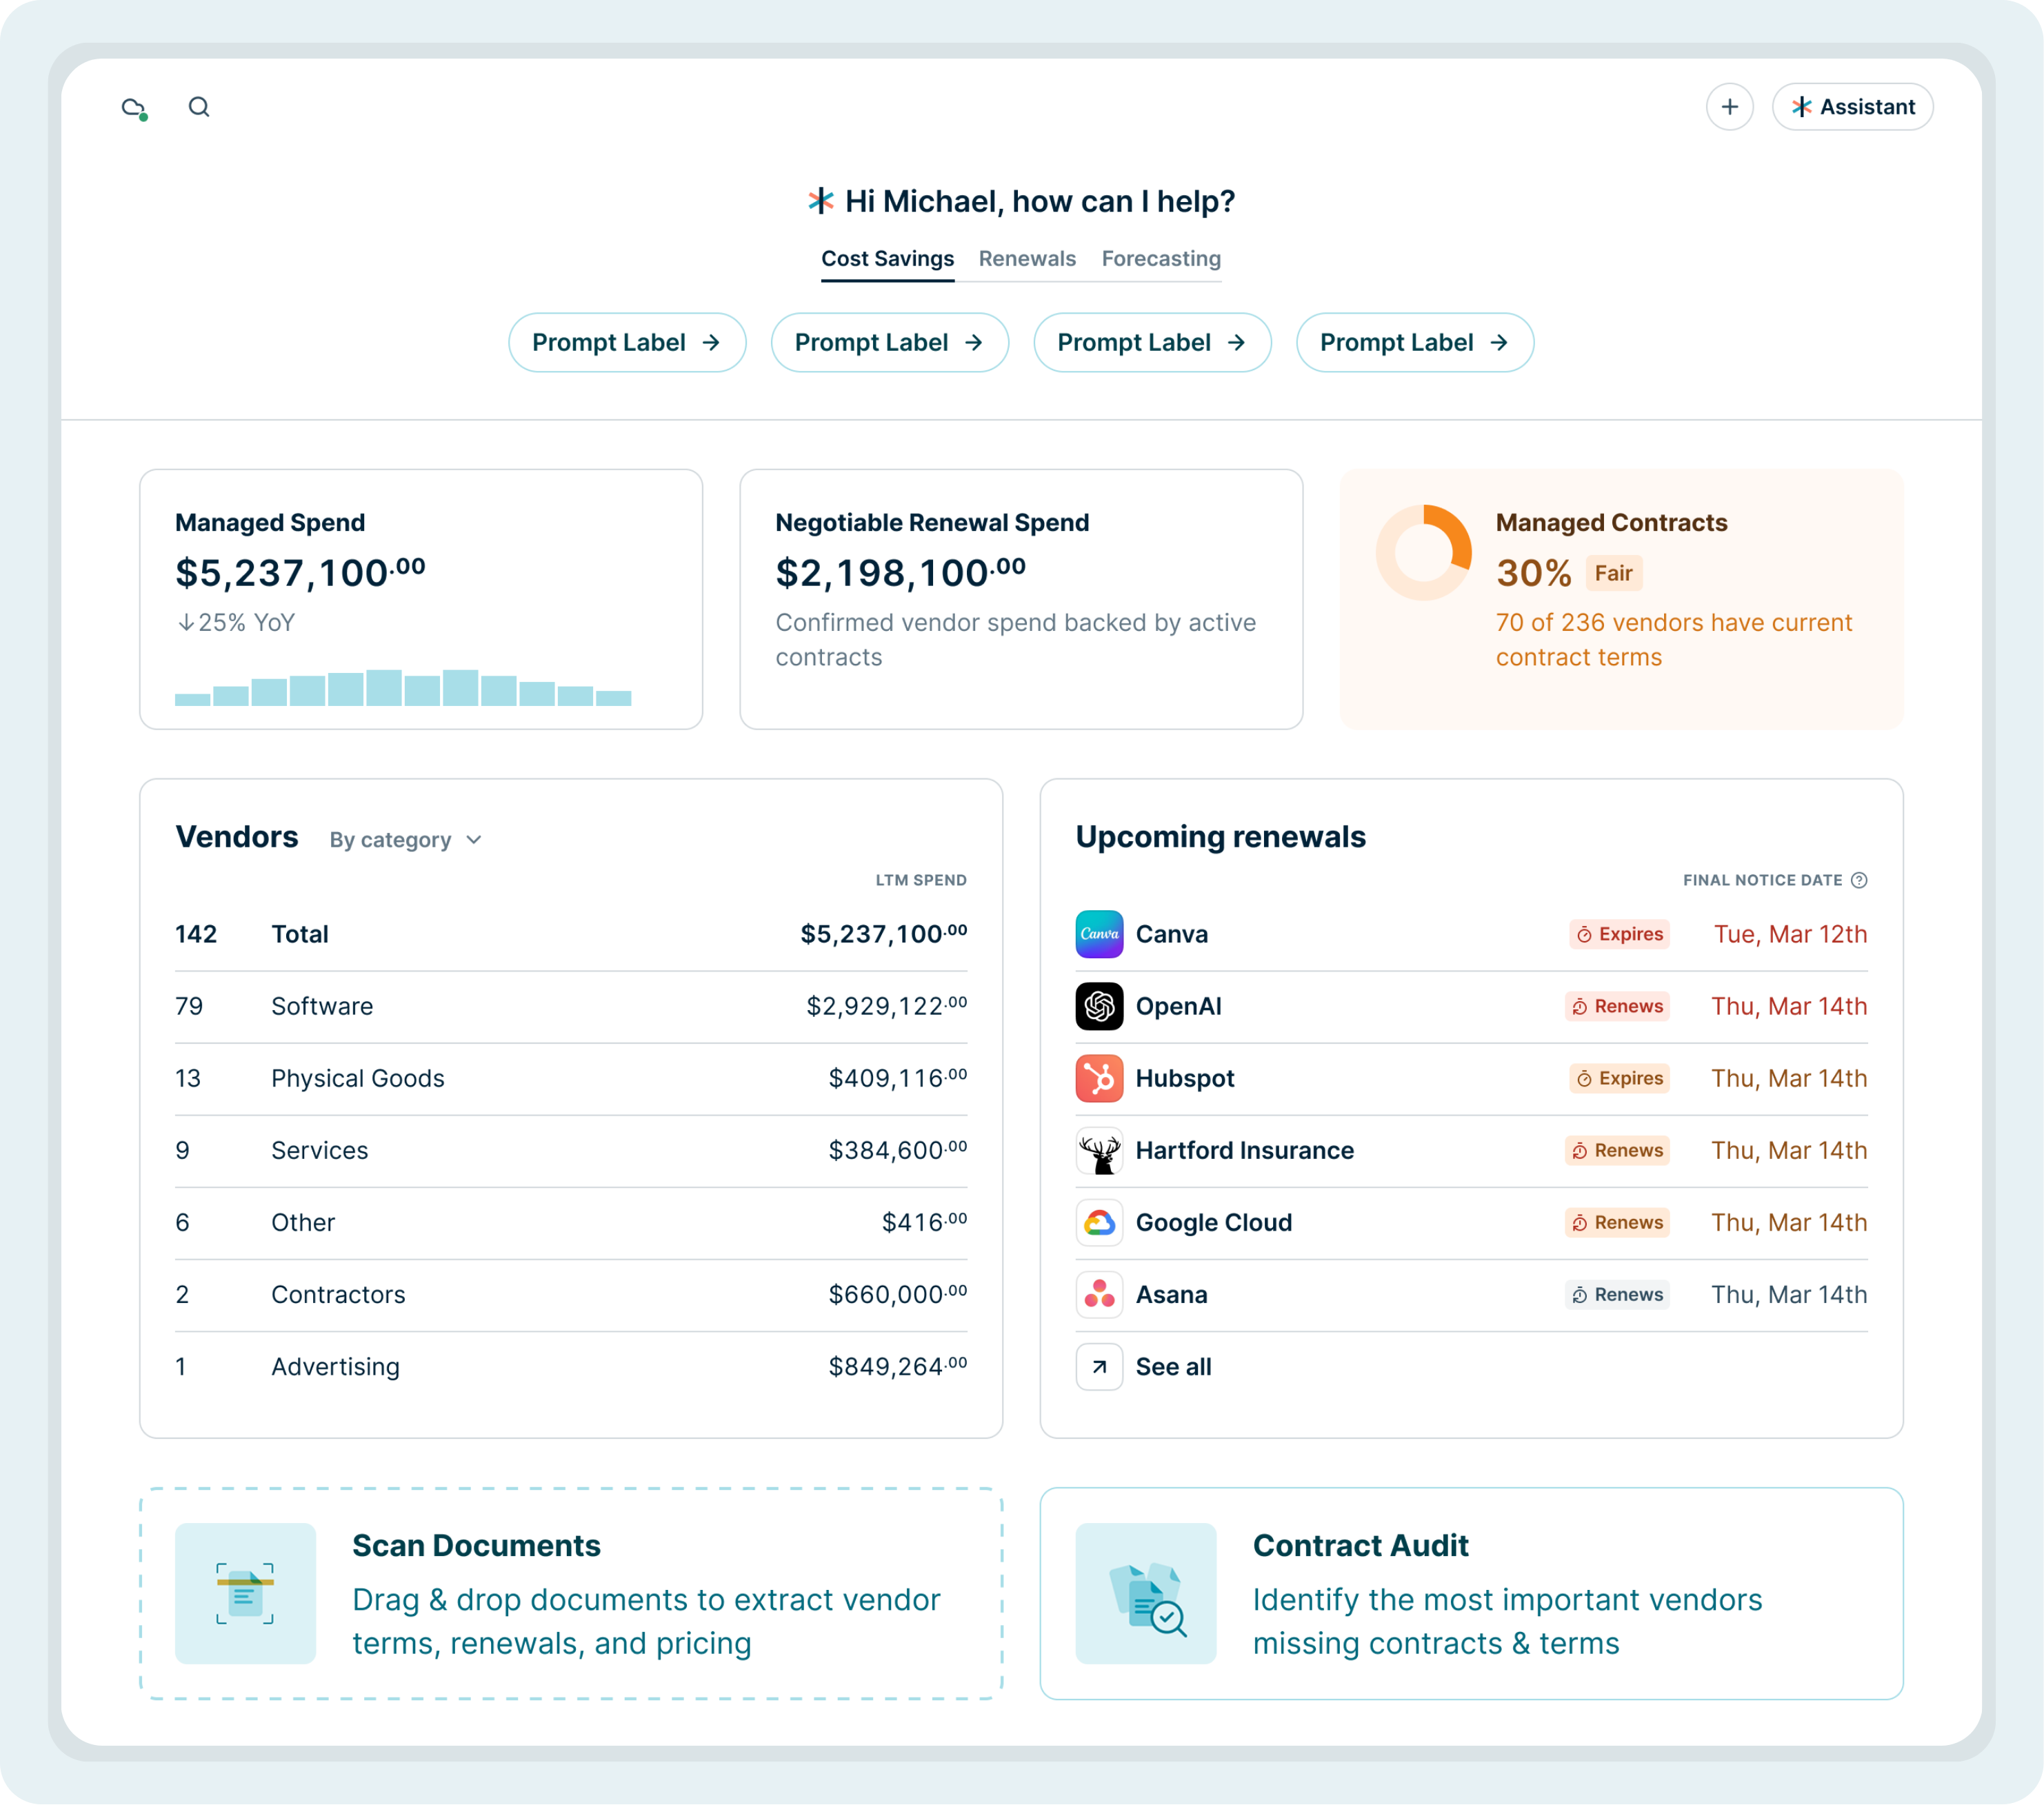The height and width of the screenshot is (1805, 2044).
Task: Click the Managed Contracts donut chart
Action: pyautogui.click(x=1423, y=553)
